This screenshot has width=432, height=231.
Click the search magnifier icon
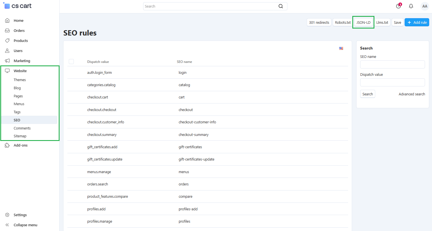(x=281, y=6)
